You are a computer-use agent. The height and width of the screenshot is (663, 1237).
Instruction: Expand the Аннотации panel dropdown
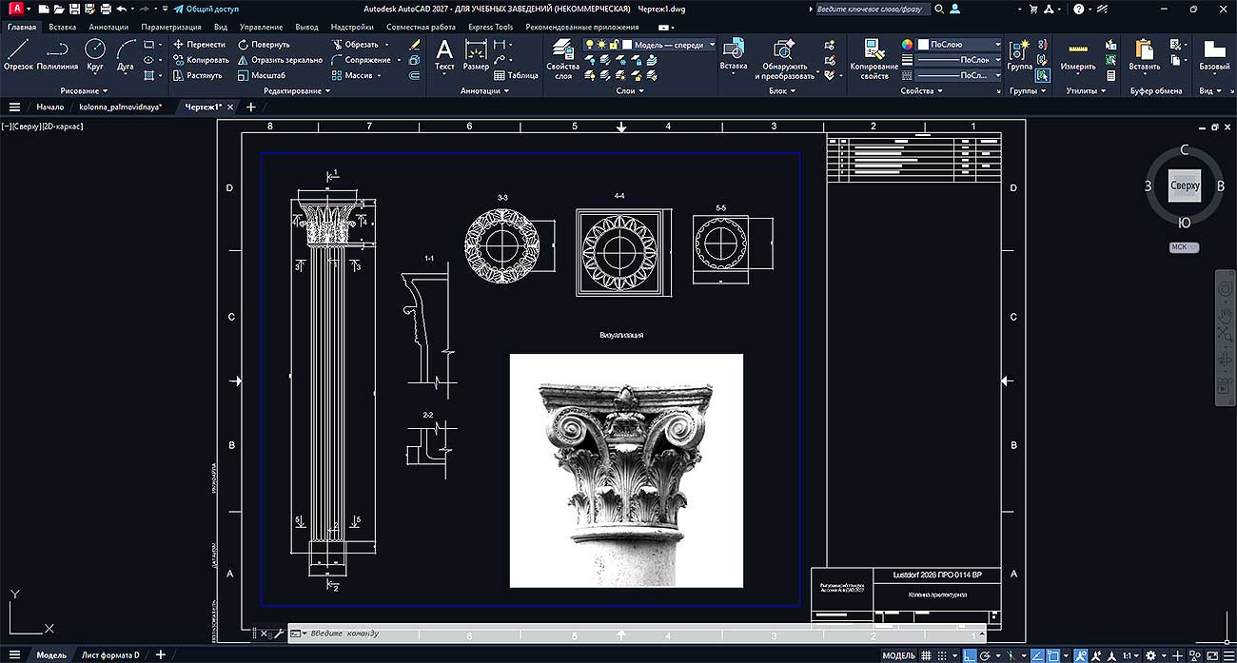482,91
